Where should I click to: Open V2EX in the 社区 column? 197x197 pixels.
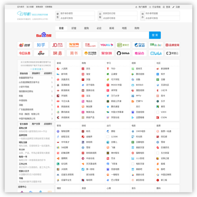[164, 112]
